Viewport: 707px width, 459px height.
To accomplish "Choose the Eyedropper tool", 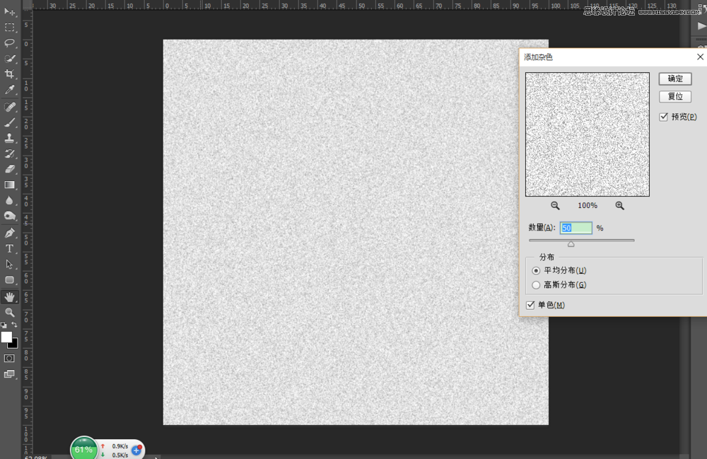I will click(10, 90).
